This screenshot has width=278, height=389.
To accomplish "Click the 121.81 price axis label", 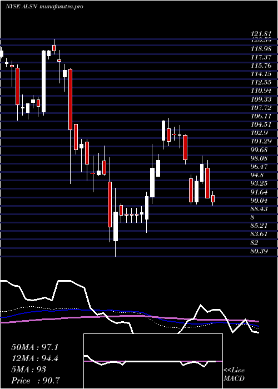I will [x=261, y=34].
